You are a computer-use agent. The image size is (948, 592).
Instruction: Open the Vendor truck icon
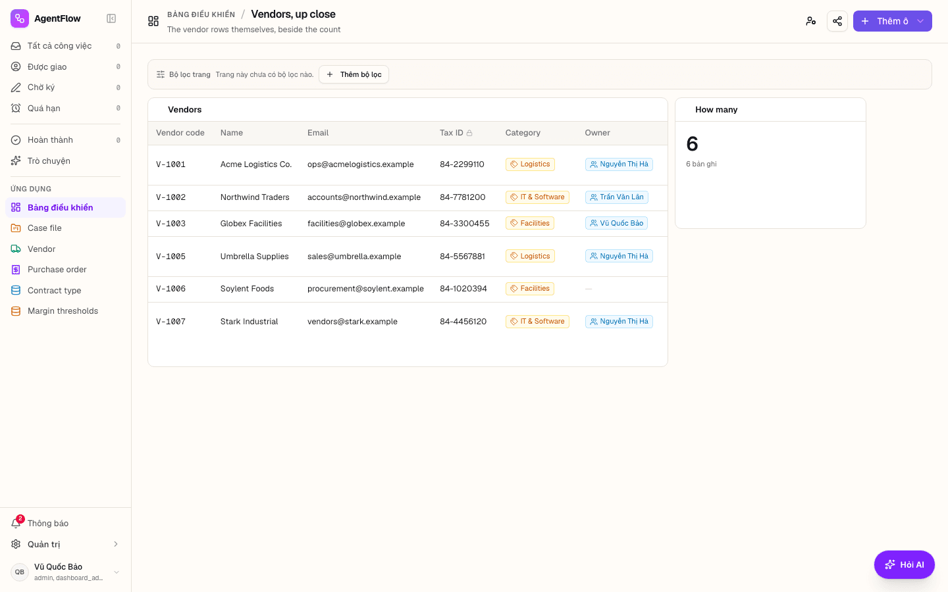pyautogui.click(x=16, y=249)
